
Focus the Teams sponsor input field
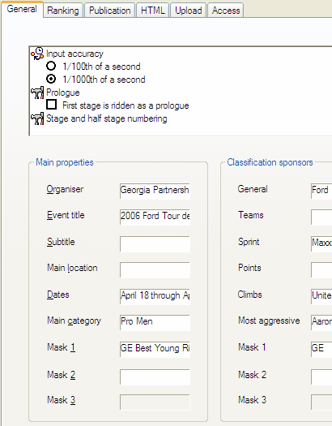coord(321,217)
